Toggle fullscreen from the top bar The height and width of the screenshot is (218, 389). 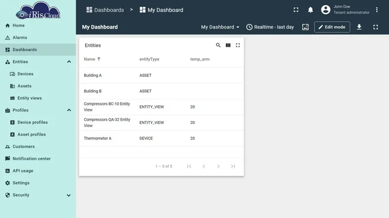pos(296,10)
